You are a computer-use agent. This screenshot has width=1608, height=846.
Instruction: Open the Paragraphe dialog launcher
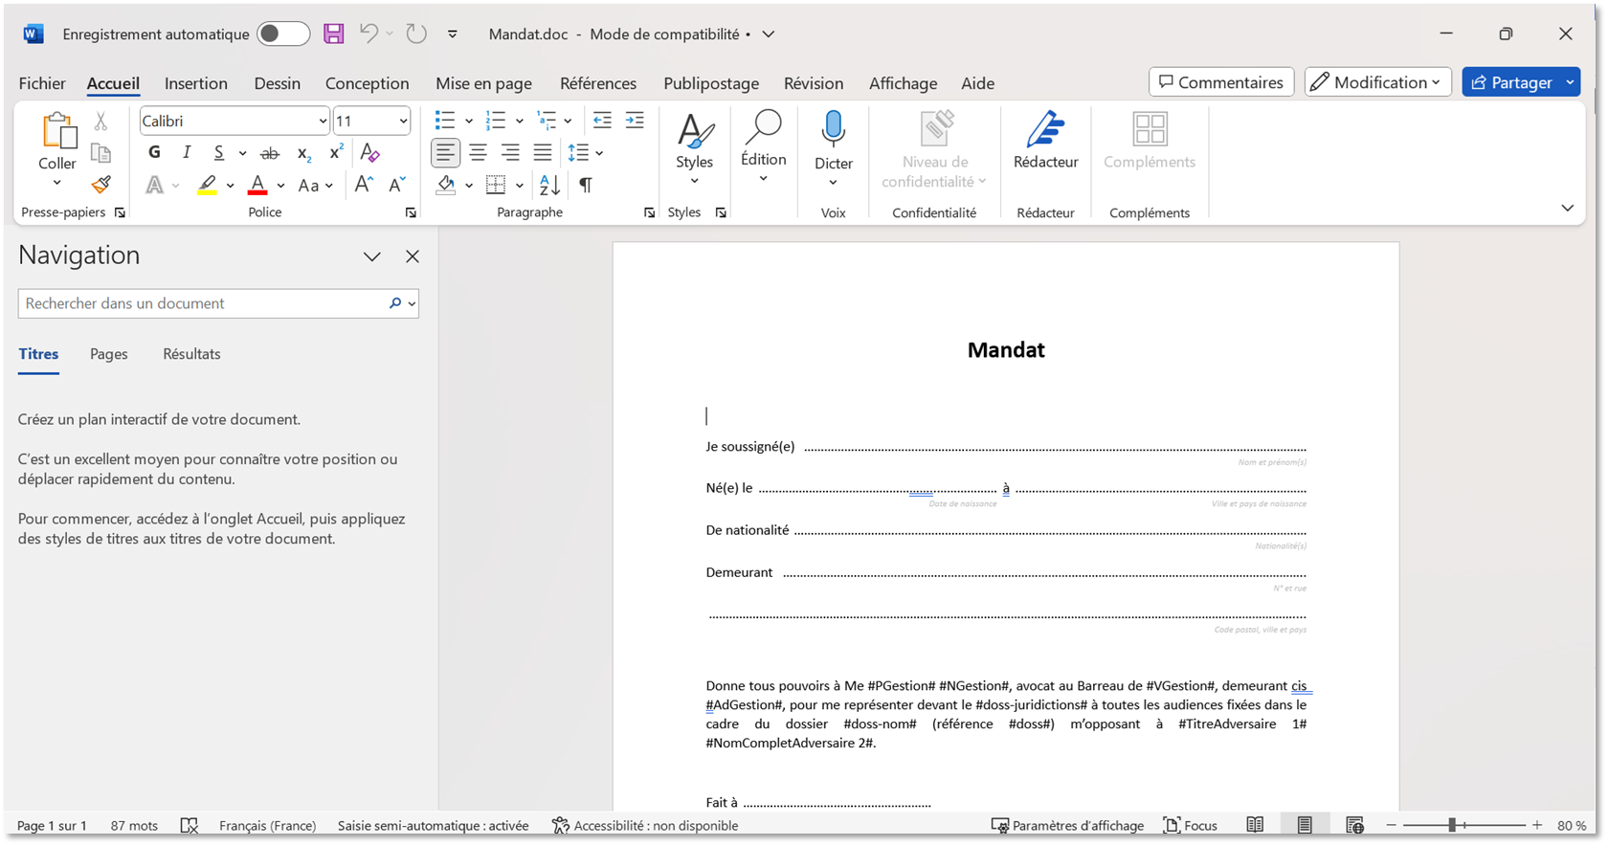click(650, 212)
